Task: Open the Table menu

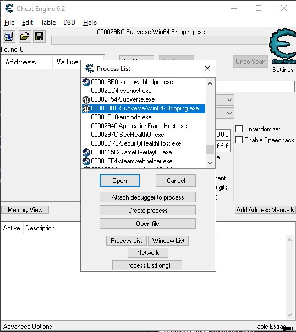Action: [x=48, y=23]
